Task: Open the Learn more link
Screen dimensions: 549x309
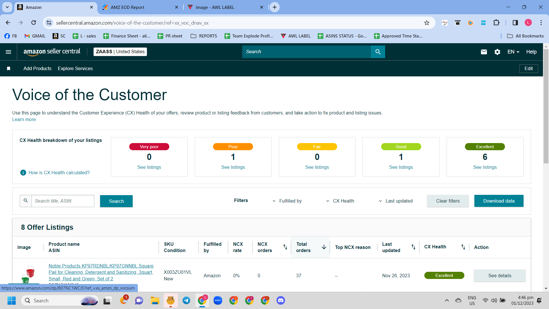Action: pos(24,119)
